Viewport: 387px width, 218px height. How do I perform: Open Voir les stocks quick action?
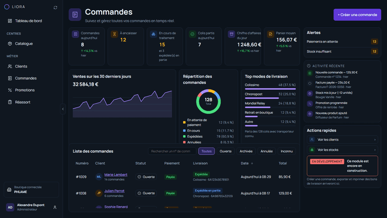click(x=342, y=150)
